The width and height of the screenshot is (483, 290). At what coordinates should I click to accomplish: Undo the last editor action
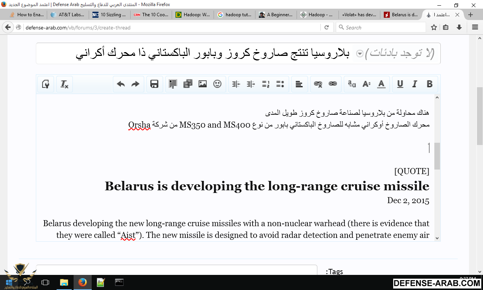tap(121, 84)
